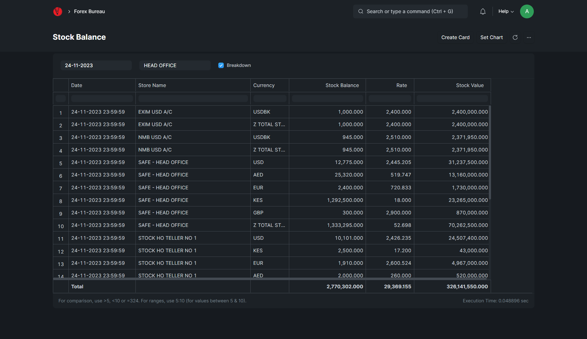
Task: Click the Date column header
Action: click(x=102, y=85)
